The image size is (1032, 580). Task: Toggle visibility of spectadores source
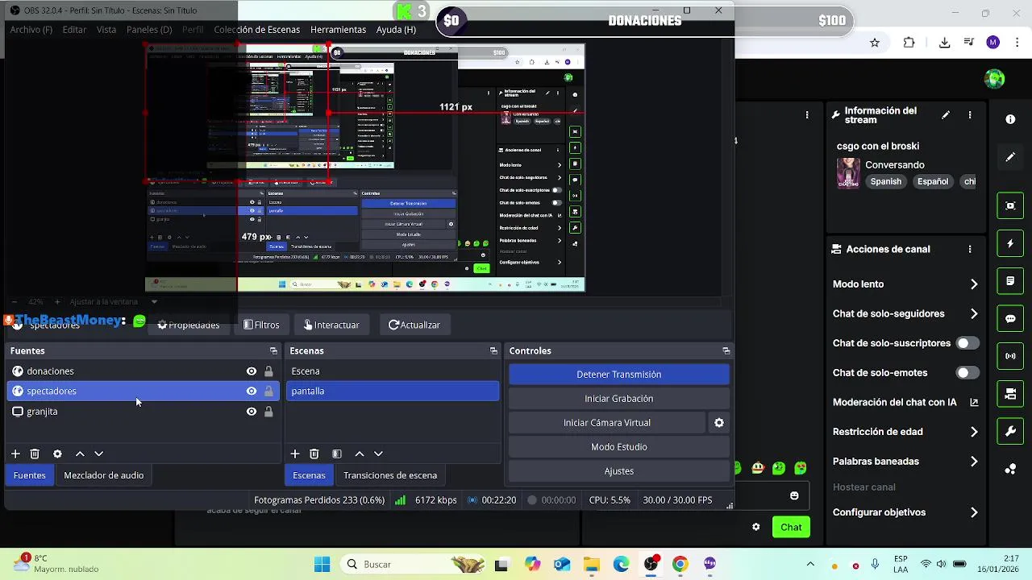click(x=252, y=391)
